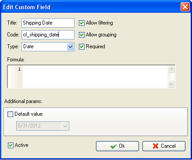Close the Edit Custom Field dialog
192x160 pixels.
(x=185, y=7)
